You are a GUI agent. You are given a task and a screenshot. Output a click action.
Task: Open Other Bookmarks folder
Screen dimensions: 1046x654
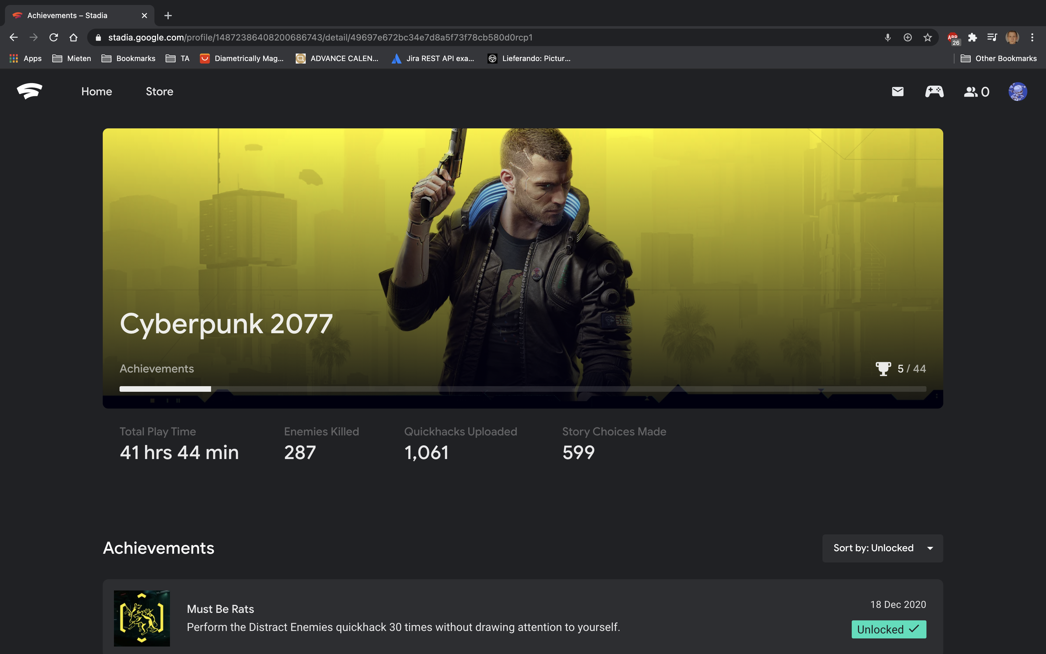[x=998, y=59]
